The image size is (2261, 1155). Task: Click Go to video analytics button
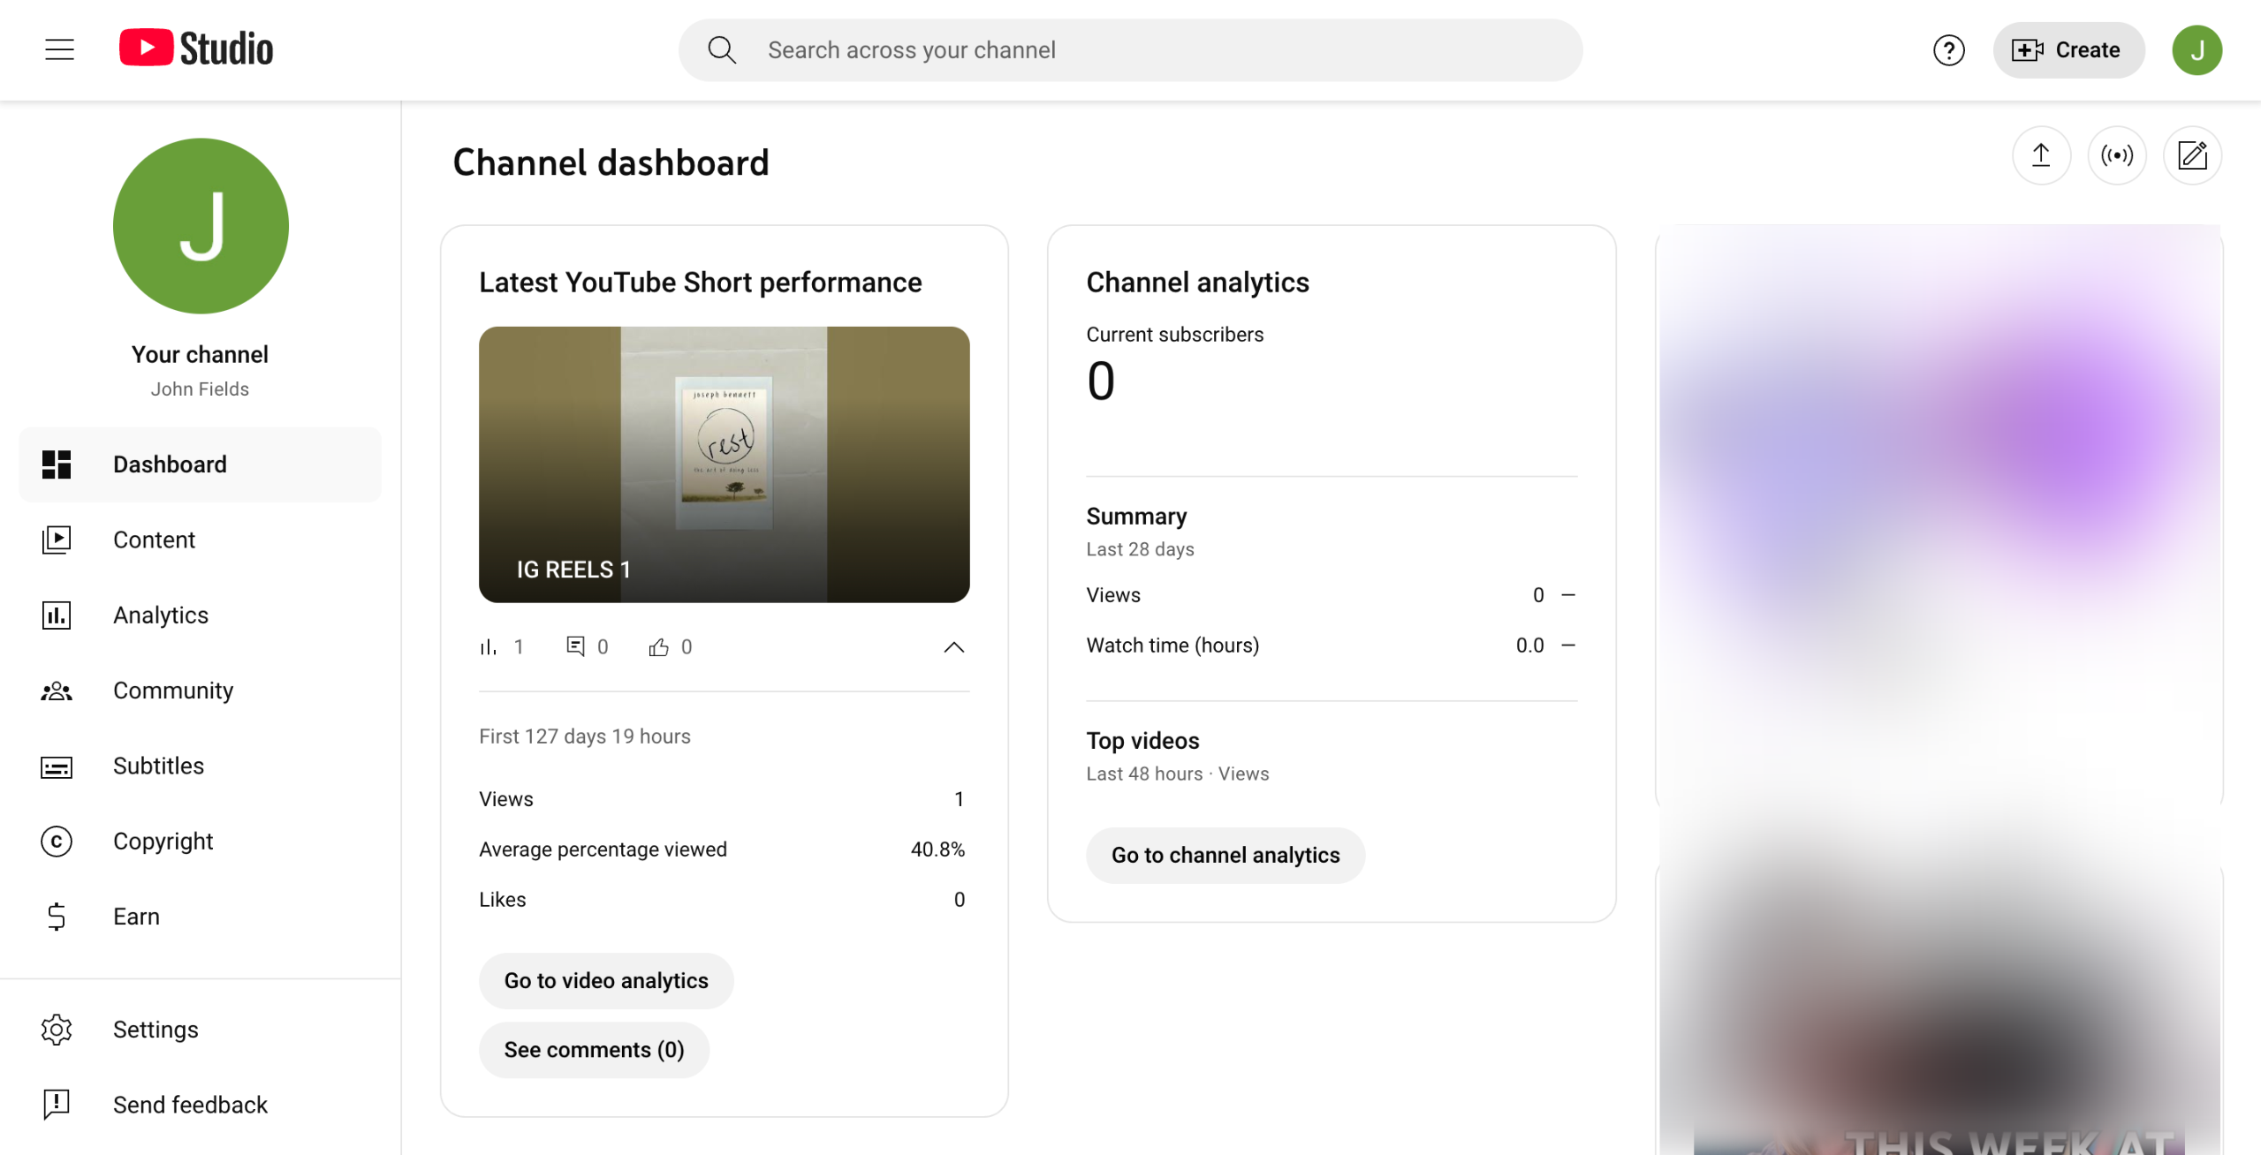(606, 980)
